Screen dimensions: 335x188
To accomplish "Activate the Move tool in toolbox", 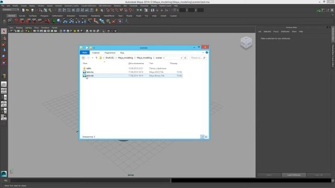I will [x=4, y=50].
